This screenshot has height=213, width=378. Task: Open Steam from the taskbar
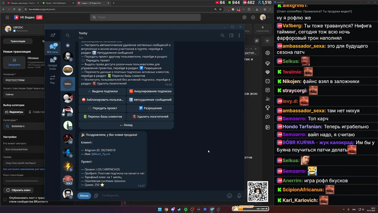tap(179, 209)
